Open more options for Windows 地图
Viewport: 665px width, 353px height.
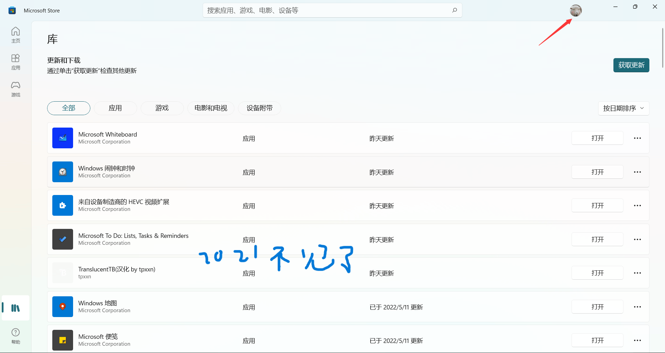tap(637, 307)
